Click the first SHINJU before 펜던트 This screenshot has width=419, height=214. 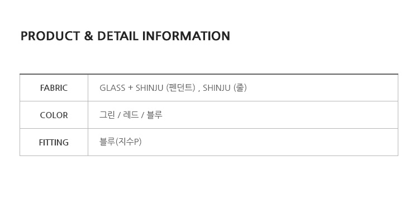click(x=149, y=87)
